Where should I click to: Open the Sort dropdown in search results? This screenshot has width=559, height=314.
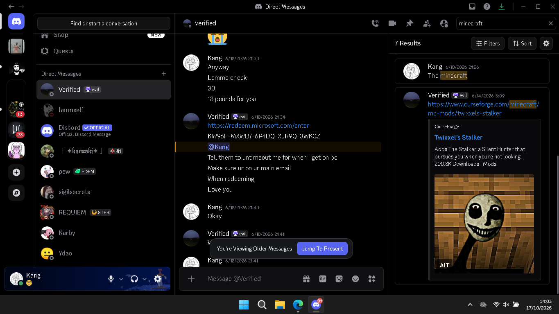pyautogui.click(x=522, y=43)
